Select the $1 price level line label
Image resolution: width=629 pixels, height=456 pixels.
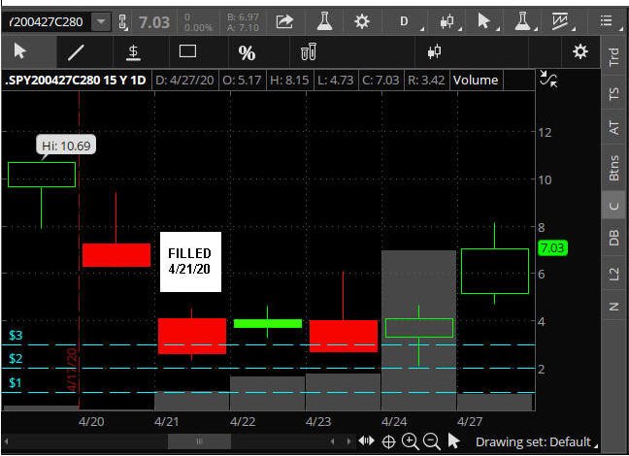[x=16, y=382]
